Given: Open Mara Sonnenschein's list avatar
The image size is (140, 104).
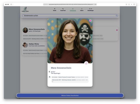Looking at the screenshot, I should [25, 30].
